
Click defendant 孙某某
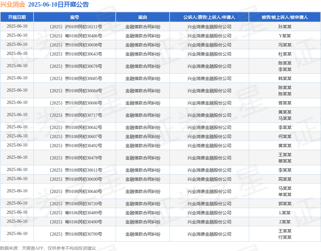point(285,27)
